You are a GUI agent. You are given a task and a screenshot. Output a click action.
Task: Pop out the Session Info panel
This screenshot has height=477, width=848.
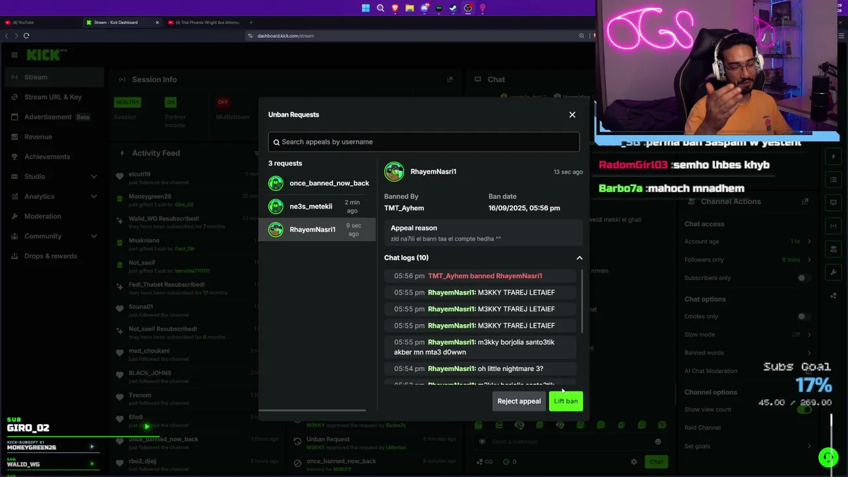point(450,79)
